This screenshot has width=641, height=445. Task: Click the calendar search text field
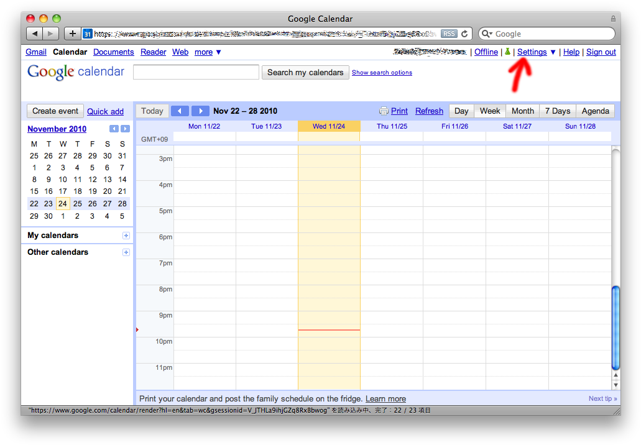click(196, 72)
